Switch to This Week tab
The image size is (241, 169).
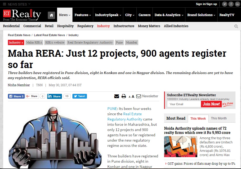coord(198,118)
